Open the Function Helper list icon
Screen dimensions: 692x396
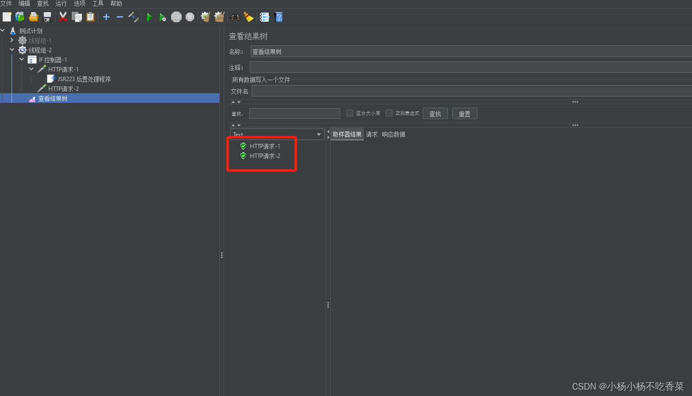click(x=264, y=17)
